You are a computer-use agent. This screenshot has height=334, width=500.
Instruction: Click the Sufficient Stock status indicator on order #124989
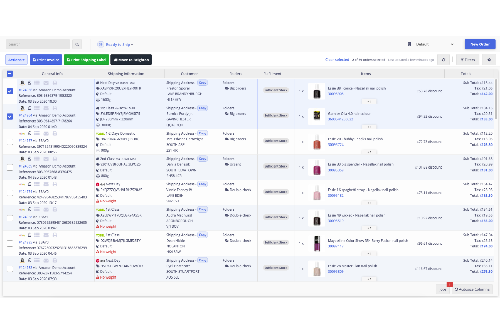click(275, 166)
